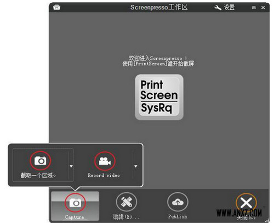274x223 pixels.
Task: Click the Screenpresso icon in title bar
Action: coord(56,8)
